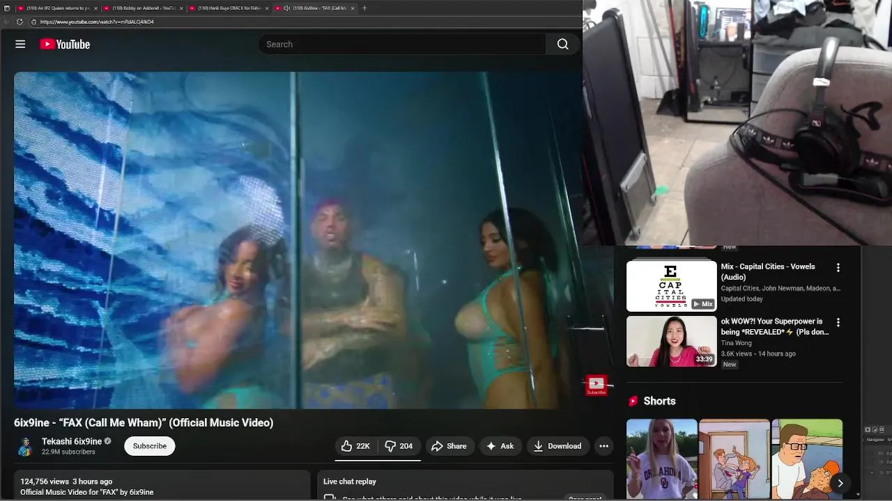The width and height of the screenshot is (892, 501).
Task: Dislike the video showing 204
Action: click(399, 446)
